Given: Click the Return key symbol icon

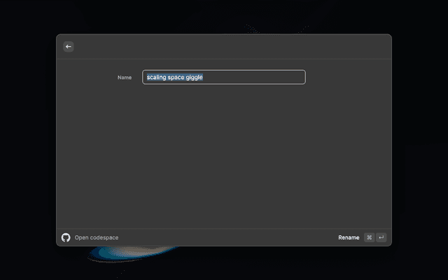Looking at the screenshot, I should 381,237.
